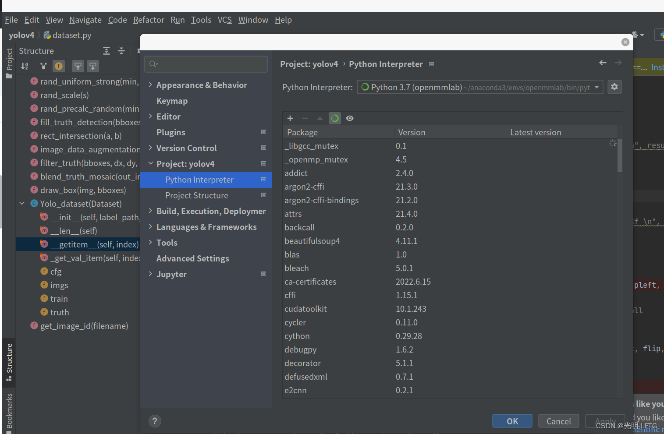This screenshot has width=664, height=434.
Task: Click the settings search input field
Action: click(x=206, y=64)
